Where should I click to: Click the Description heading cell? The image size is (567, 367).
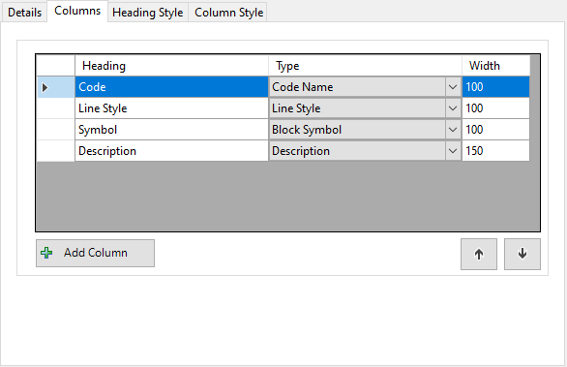click(x=171, y=151)
